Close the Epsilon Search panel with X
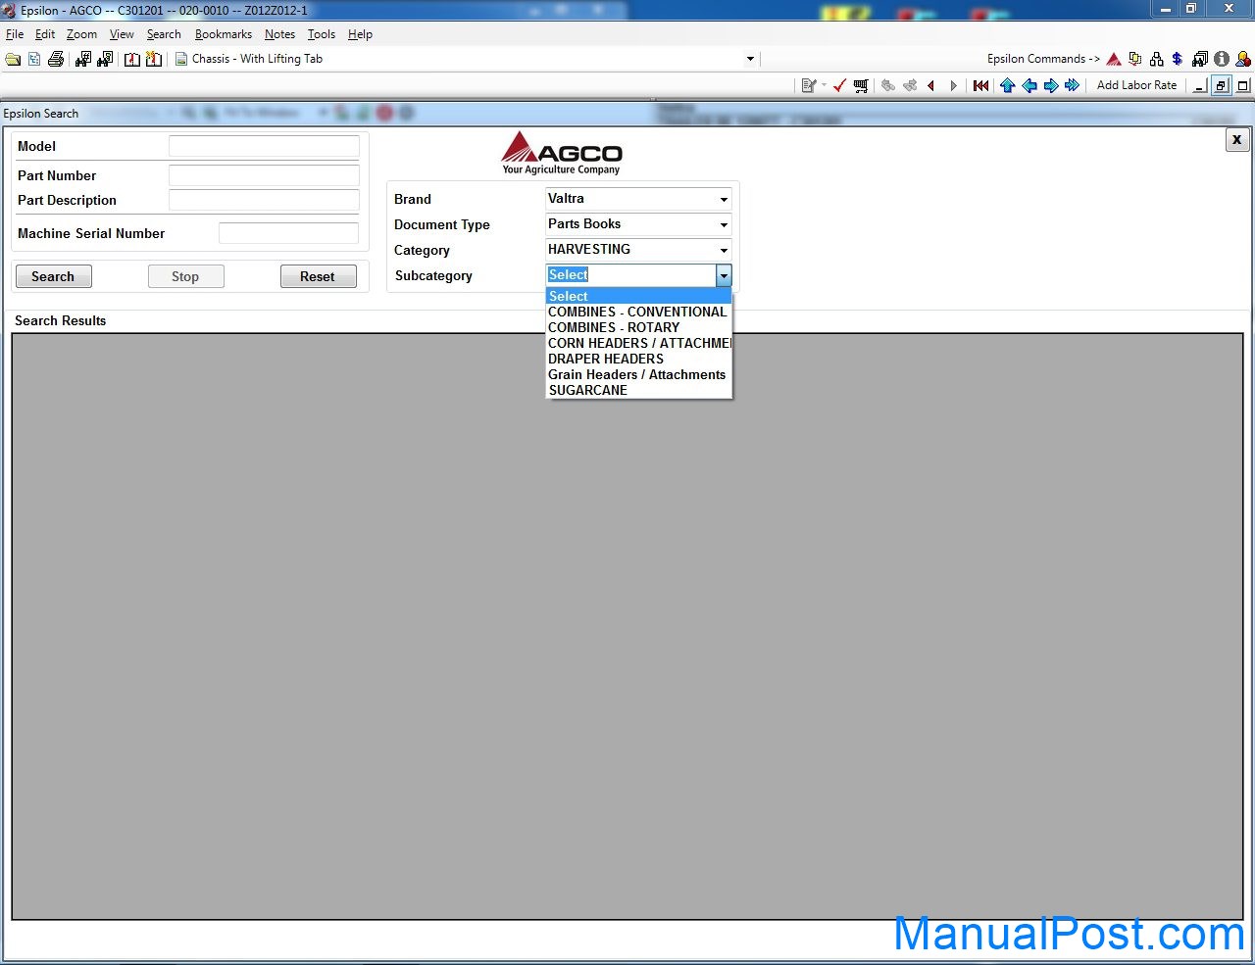The image size is (1255, 965). [x=1236, y=140]
